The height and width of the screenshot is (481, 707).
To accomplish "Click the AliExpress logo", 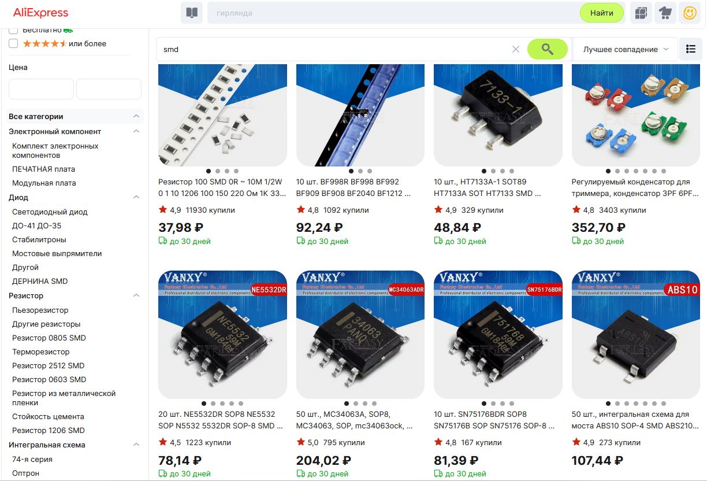I will pyautogui.click(x=40, y=13).
